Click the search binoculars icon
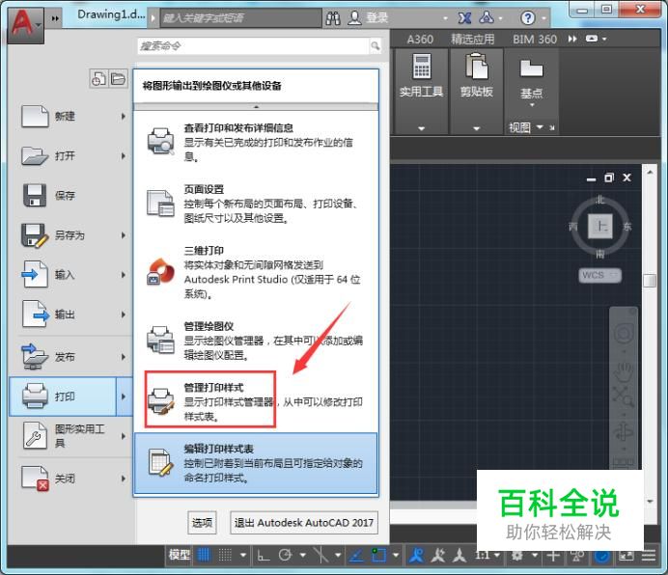This screenshot has height=575, width=668. [333, 18]
